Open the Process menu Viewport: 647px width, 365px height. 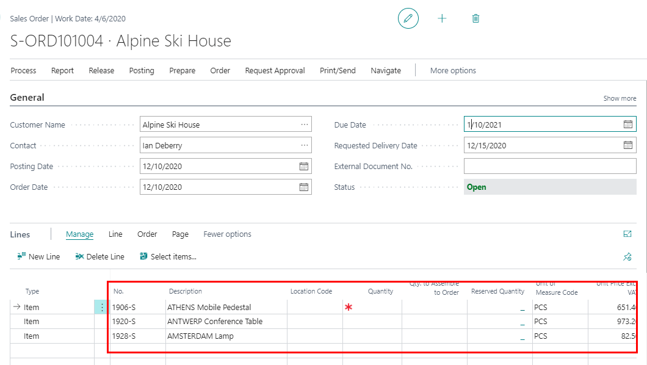[x=24, y=71]
